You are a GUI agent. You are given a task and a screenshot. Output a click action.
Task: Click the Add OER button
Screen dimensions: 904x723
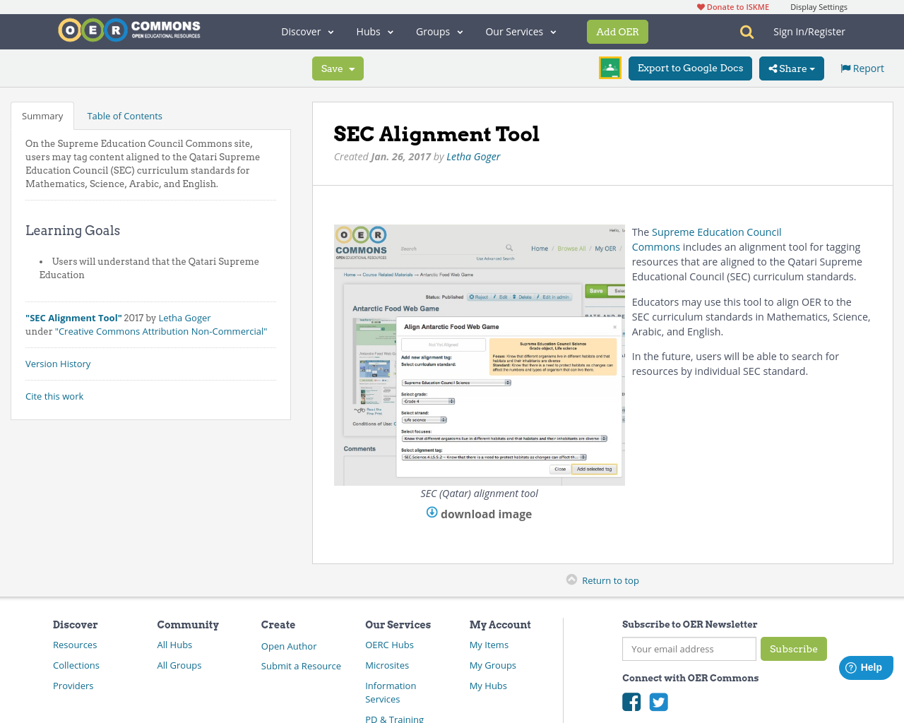coord(617,31)
